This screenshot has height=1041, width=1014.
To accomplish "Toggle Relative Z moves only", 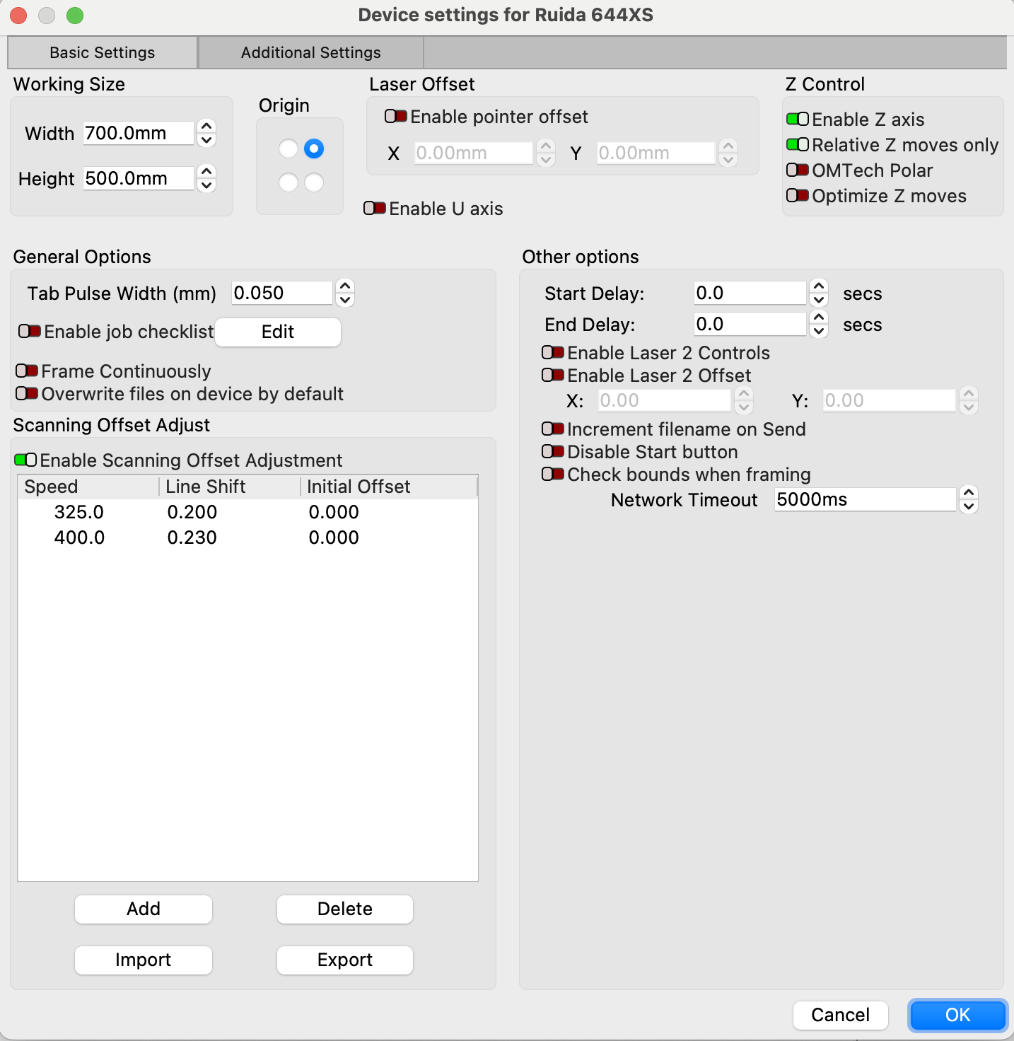I will [x=798, y=144].
